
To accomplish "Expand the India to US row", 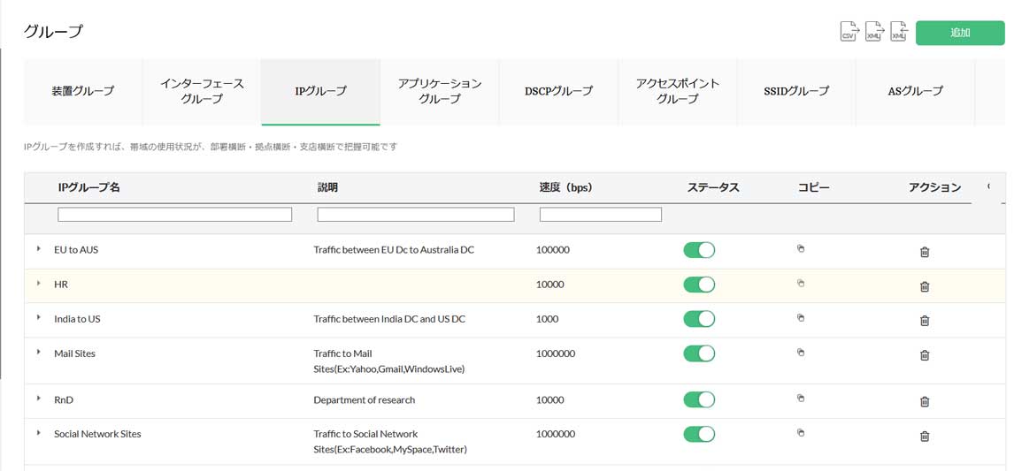I will tap(39, 318).
